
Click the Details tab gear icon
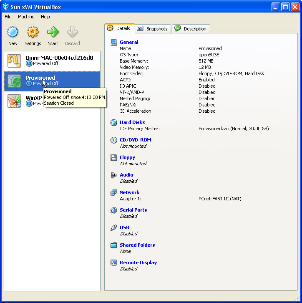[110, 28]
